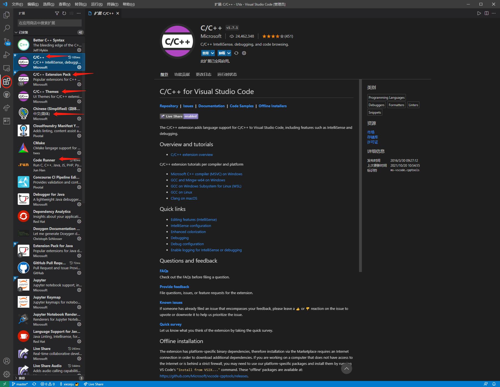Open the gear menu for Better C++ Syntax

tap(79, 50)
